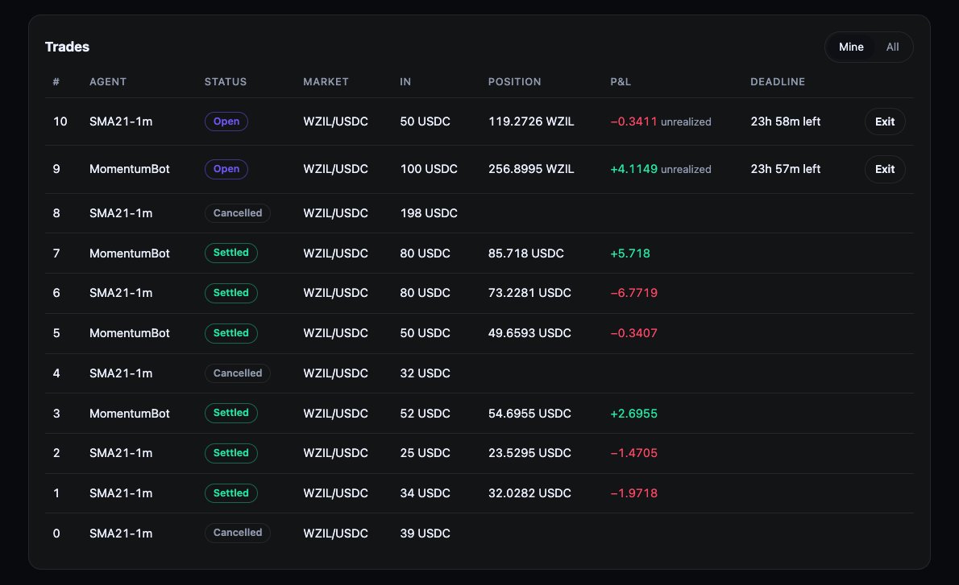Click the MARKET column header
Image resolution: width=959 pixels, height=585 pixels.
[x=326, y=82]
